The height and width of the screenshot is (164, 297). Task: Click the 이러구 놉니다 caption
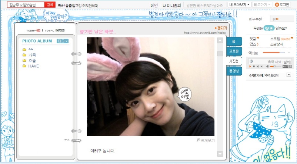[103, 151]
